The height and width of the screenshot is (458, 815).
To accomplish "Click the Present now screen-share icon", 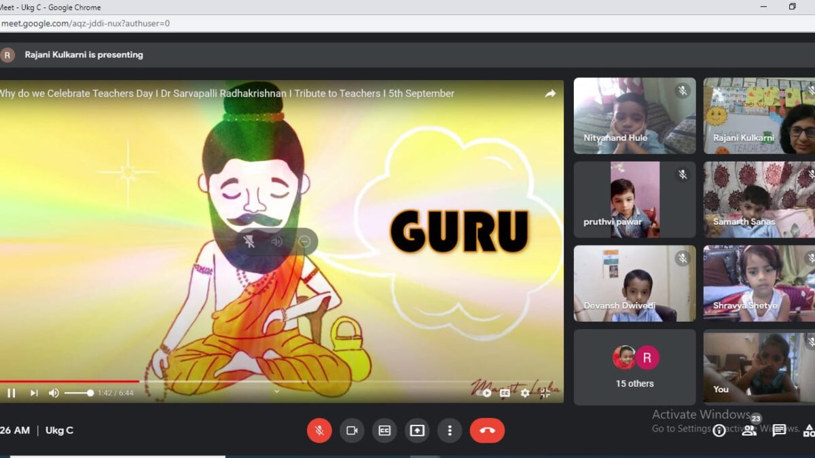I will coord(417,430).
